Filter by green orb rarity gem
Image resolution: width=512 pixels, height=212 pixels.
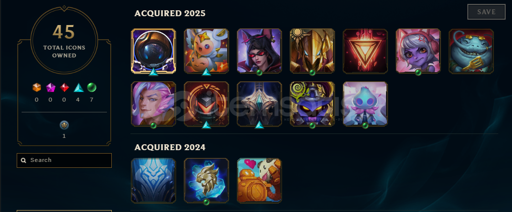click(92, 87)
